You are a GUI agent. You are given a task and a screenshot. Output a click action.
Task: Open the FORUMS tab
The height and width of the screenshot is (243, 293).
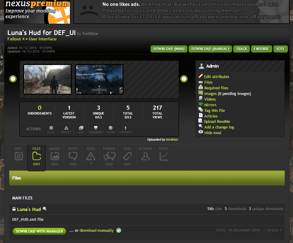(x=109, y=156)
